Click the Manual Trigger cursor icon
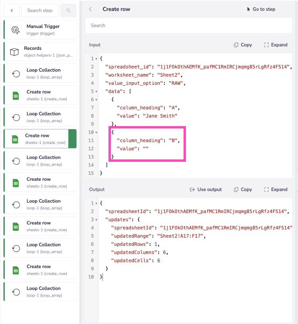The image size is (298, 324). click(x=15, y=30)
